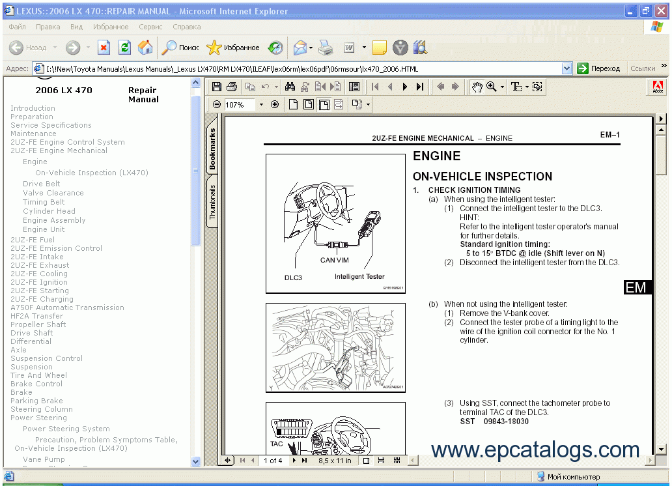Viewport: 672px width, 486px height.
Task: Click the zoom percentage 107% field
Action: pyautogui.click(x=240, y=105)
